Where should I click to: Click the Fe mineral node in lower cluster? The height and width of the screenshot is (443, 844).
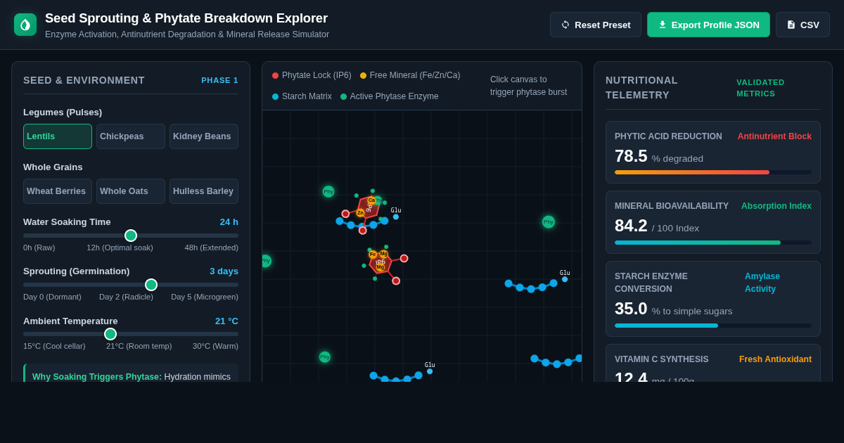(x=373, y=255)
